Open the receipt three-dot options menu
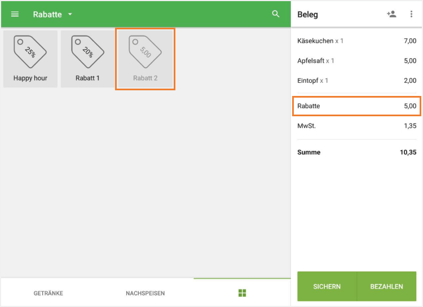 click(411, 14)
